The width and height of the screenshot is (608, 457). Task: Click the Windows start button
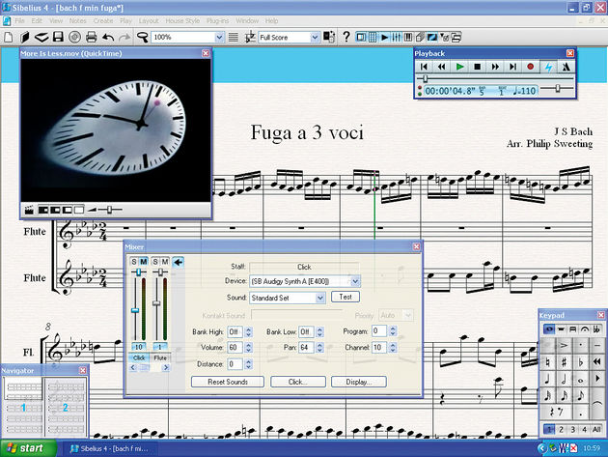click(x=28, y=448)
